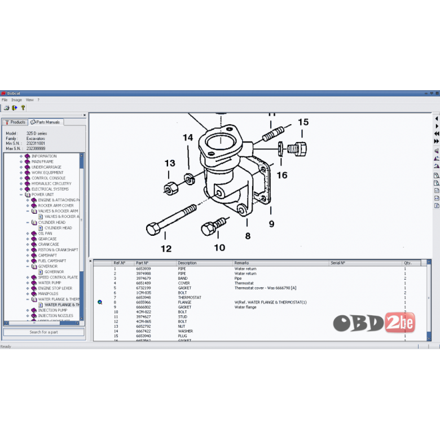Click the exit door toolbar icon
Viewport: 440px width, 440px height.
pyautogui.click(x=14, y=108)
